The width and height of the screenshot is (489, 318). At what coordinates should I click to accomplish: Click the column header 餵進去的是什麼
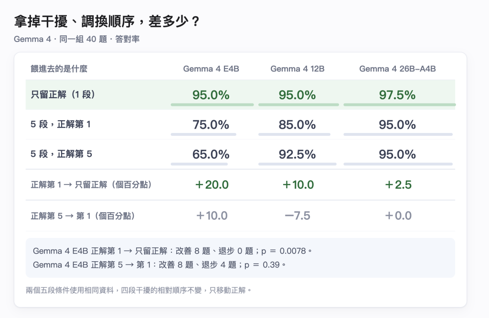[59, 69]
